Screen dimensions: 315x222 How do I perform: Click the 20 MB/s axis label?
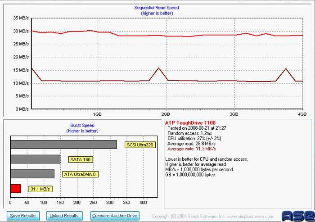[21, 57]
